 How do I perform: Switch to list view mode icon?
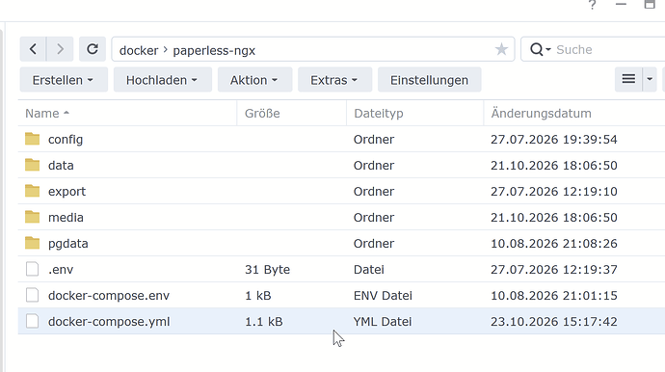[x=628, y=79]
